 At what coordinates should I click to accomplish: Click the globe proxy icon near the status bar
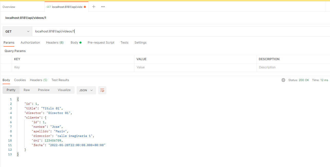283,80
